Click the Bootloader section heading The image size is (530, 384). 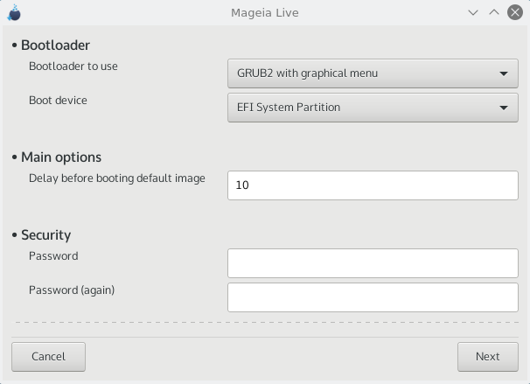pos(55,45)
